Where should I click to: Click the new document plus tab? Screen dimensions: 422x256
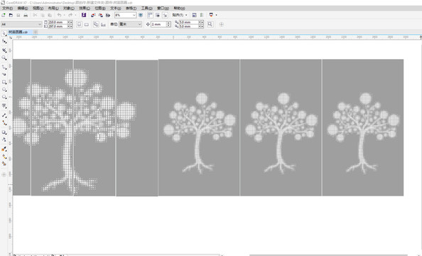click(36, 32)
